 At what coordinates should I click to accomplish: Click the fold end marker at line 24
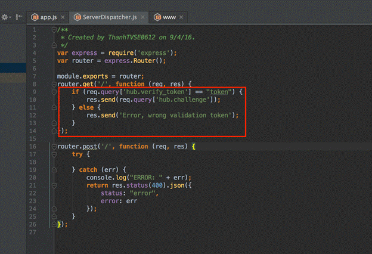pyautogui.click(x=54, y=209)
